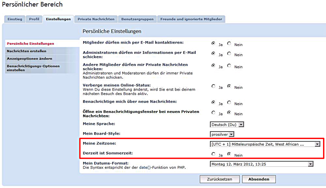Go to Private Nachrichten tab
The width and height of the screenshot is (326, 188).
coord(96,19)
